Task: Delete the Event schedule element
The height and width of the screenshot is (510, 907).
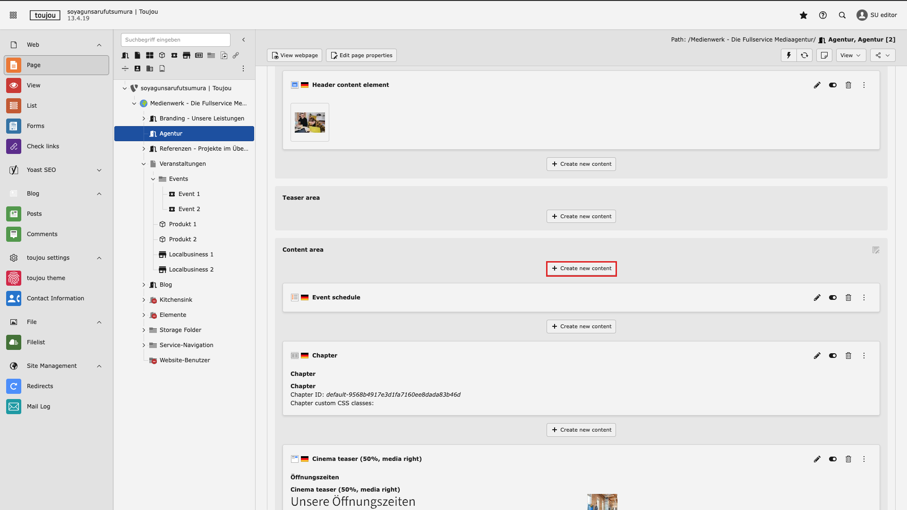Action: (x=848, y=297)
